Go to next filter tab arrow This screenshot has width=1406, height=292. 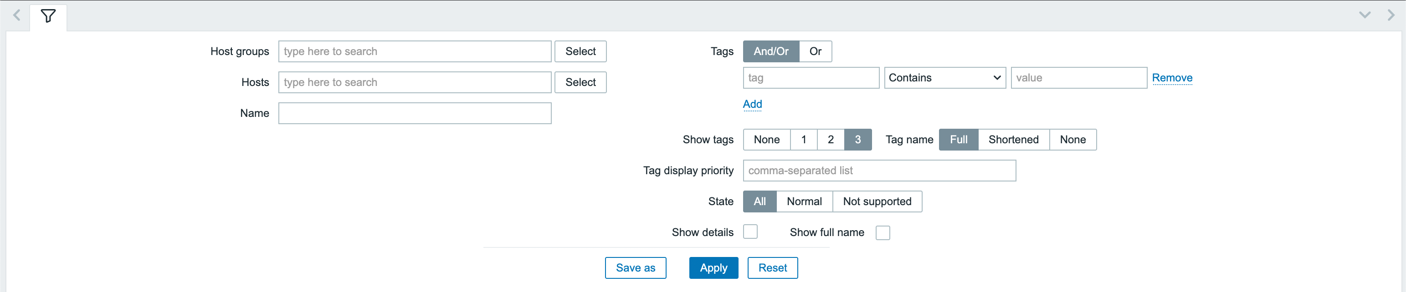coord(1390,15)
